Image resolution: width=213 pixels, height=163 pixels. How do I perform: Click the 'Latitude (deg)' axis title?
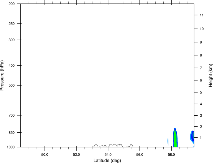point(107,160)
